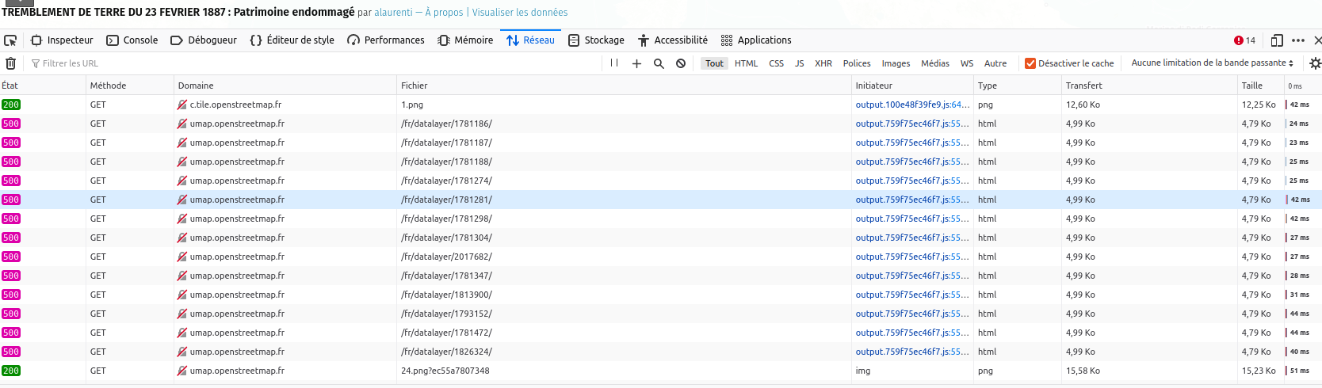Pause network recording
Image resolution: width=1322 pixels, height=388 pixels.
click(614, 63)
